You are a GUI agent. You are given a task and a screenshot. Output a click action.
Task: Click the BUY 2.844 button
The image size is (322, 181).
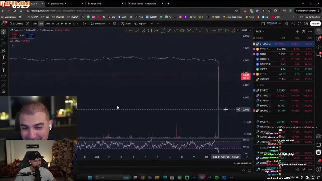[30, 35]
